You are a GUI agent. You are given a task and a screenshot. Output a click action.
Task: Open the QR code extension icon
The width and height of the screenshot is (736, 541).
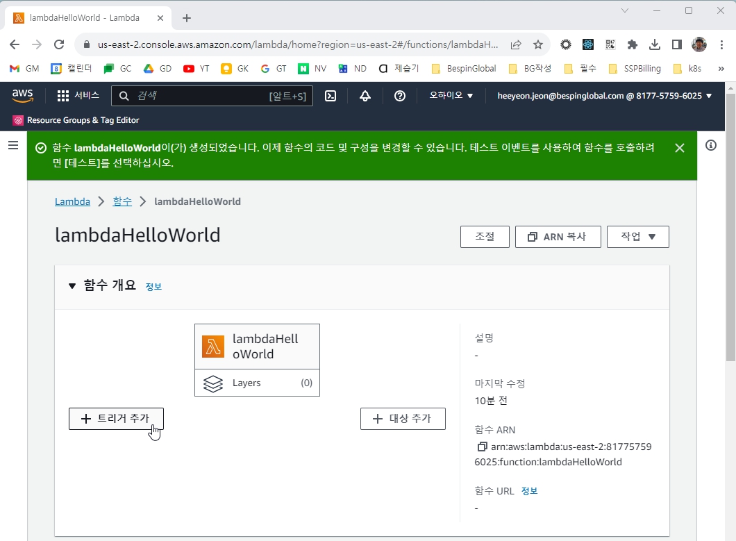click(x=610, y=44)
